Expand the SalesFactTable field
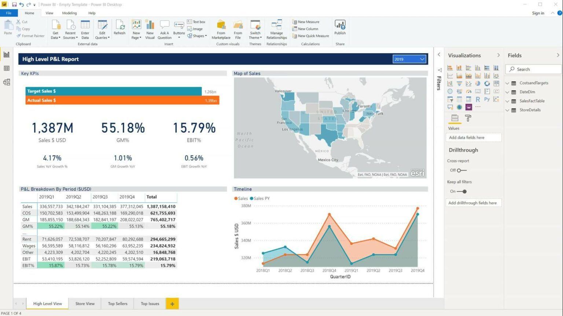Viewport: 563px width, 316px height. pos(508,101)
